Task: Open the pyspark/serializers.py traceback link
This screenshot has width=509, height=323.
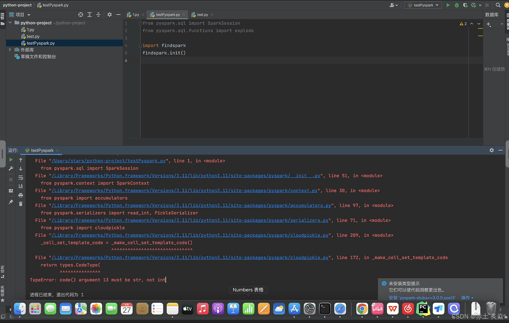Action: pos(190,221)
